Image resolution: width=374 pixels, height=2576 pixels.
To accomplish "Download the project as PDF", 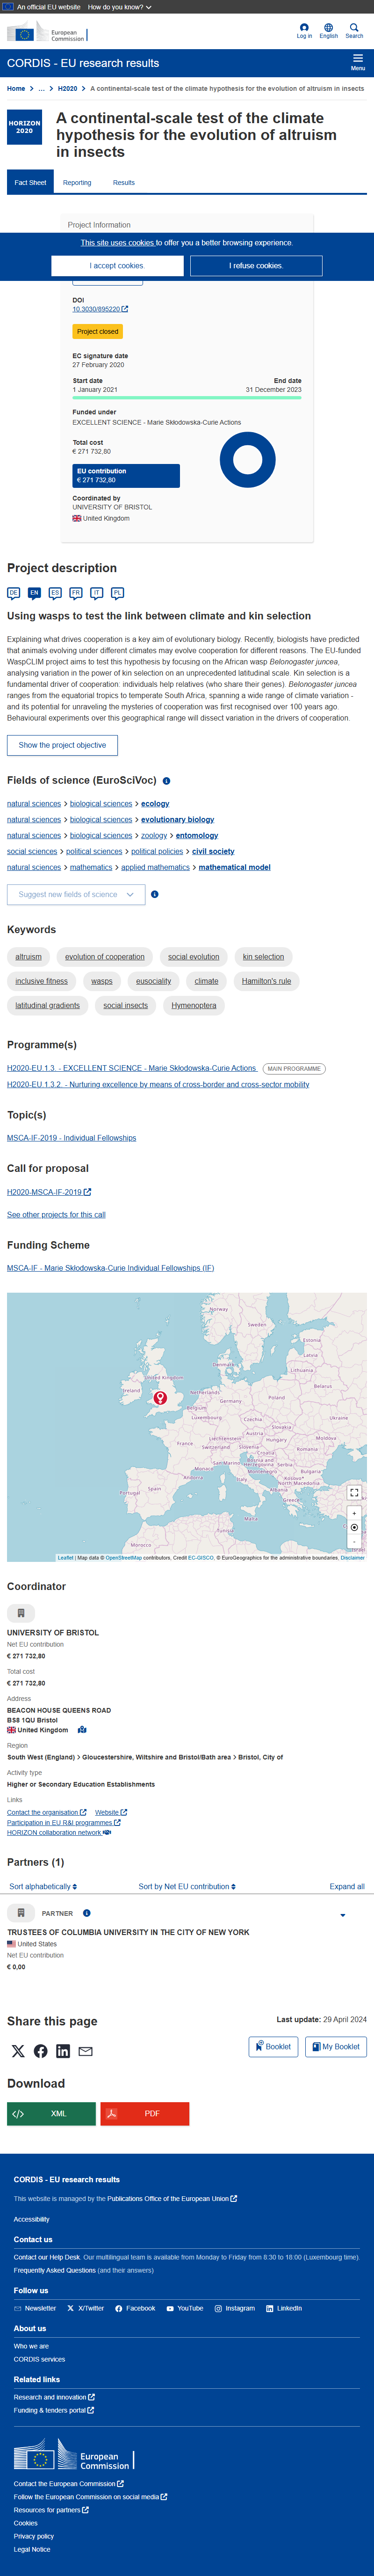I will click(144, 2113).
